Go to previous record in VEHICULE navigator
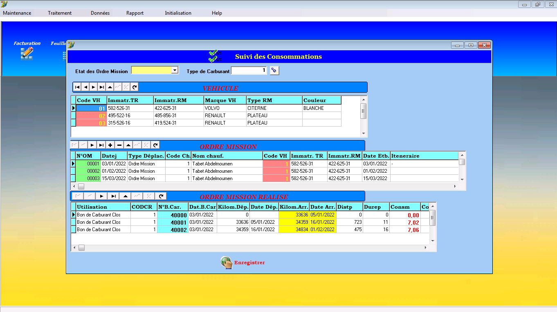This screenshot has height=312, width=557. point(85,87)
